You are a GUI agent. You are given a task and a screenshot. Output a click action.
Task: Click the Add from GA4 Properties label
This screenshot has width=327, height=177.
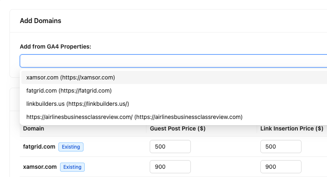pyautogui.click(x=55, y=47)
